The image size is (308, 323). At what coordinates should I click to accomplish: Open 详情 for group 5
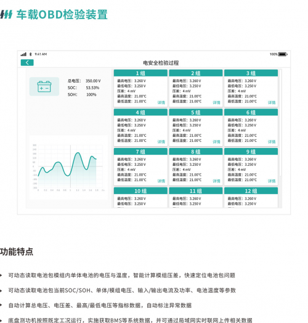[216, 142]
